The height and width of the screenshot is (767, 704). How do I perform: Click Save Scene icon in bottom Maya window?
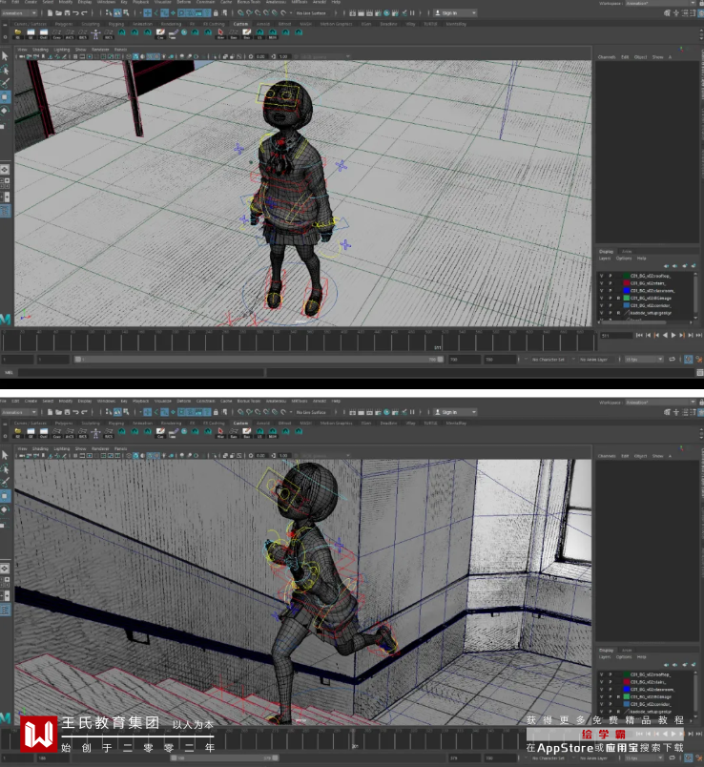tap(67, 412)
